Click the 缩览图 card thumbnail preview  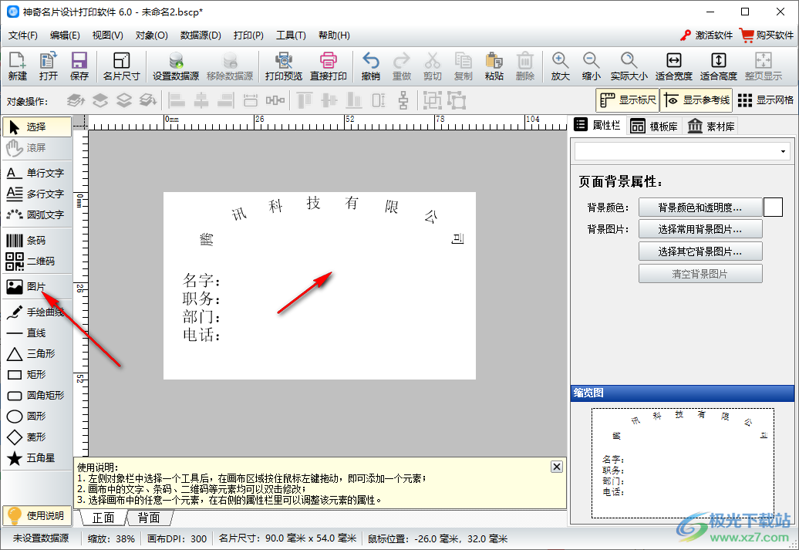tap(683, 463)
